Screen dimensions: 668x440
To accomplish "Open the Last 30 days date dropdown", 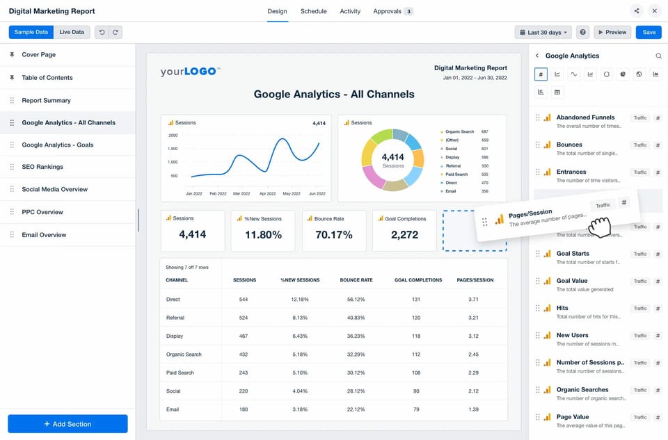I will (543, 32).
